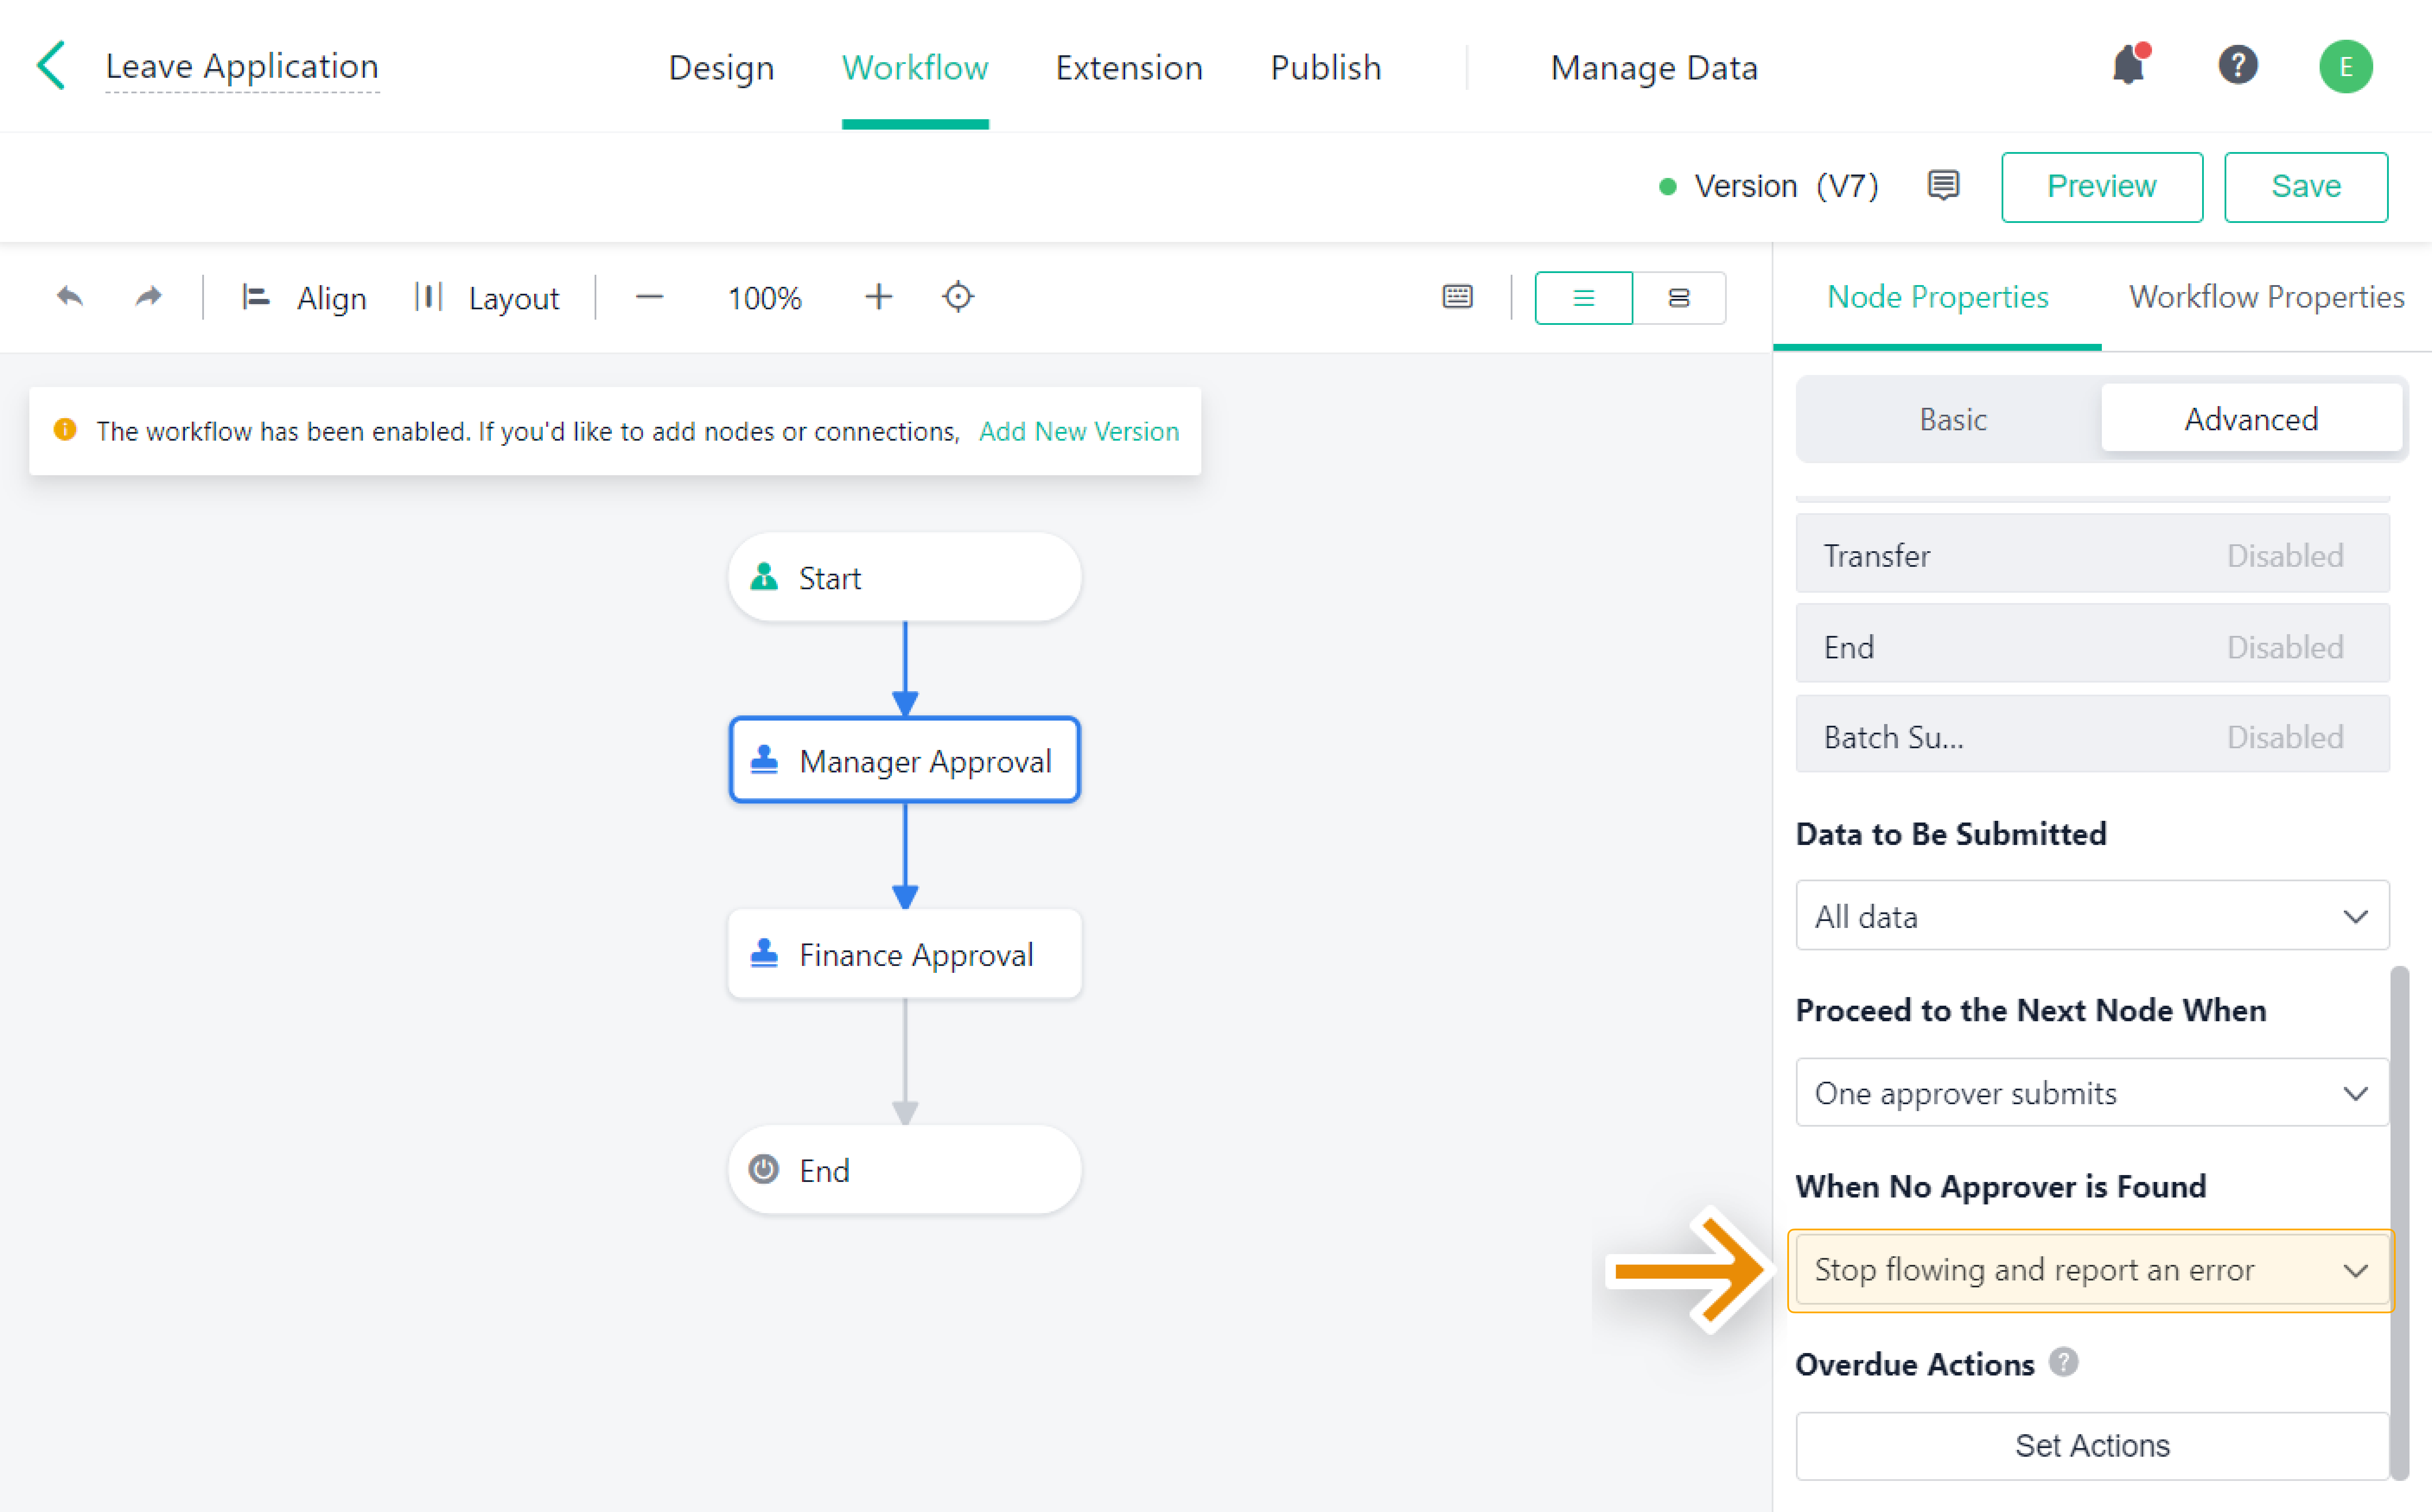Viewport: 2432px width, 1512px height.
Task: Open Proceed to the Next Node dropdown
Action: (x=2091, y=1093)
